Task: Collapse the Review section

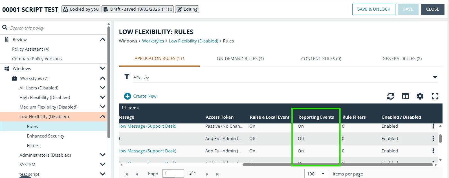Action: [103, 39]
